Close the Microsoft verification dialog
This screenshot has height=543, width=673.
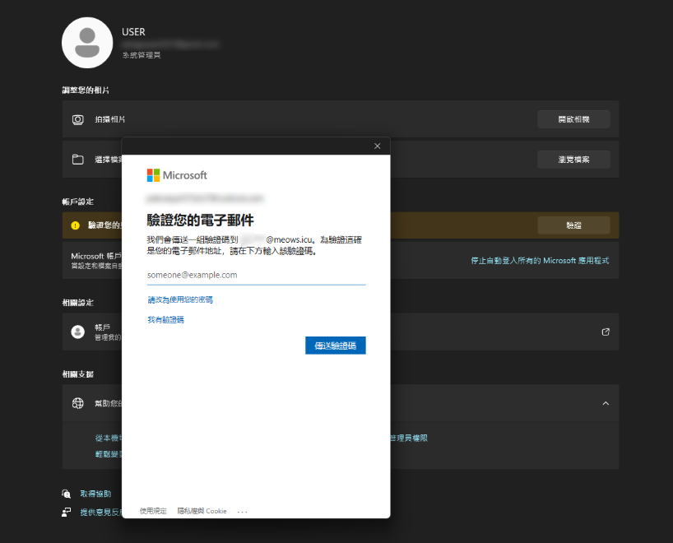378,146
